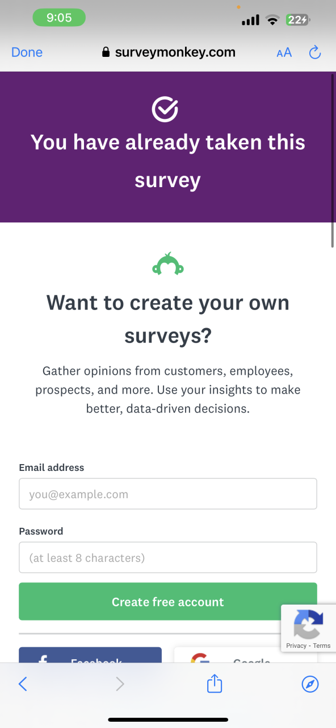Tap the reCAPTCHA badge logo
The width and height of the screenshot is (336, 728).
[308, 624]
